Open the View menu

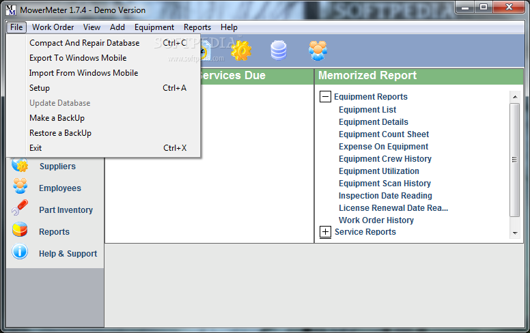pos(92,27)
